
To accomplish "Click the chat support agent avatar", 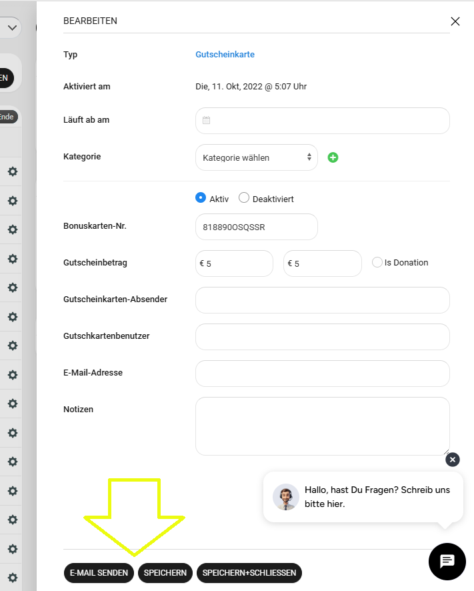I will [x=286, y=497].
